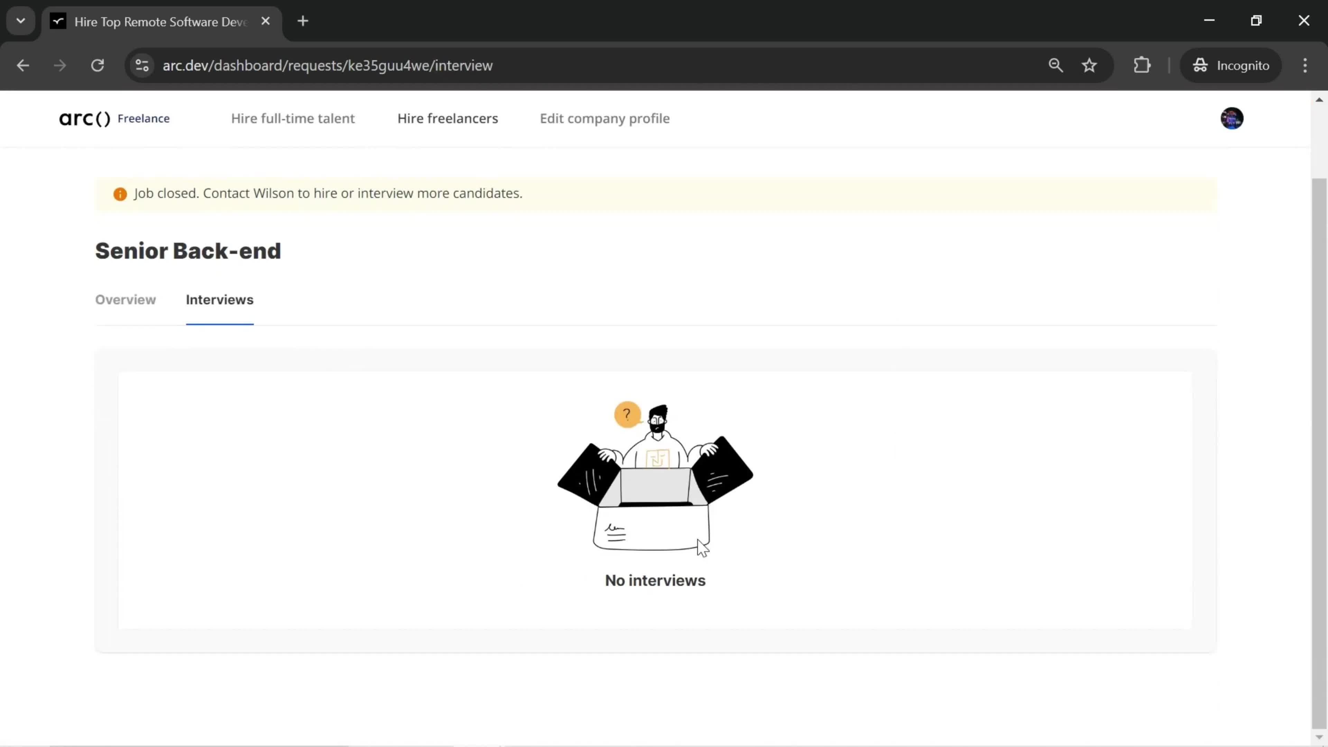Click the browser back navigation arrow

[23, 65]
